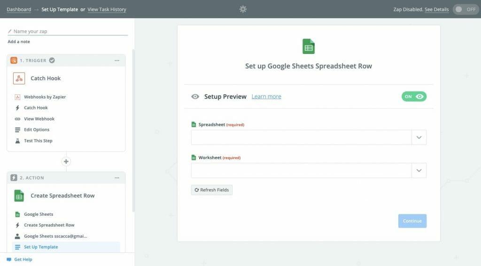Click Refresh Fields button
The height and width of the screenshot is (266, 481).
[212, 190]
